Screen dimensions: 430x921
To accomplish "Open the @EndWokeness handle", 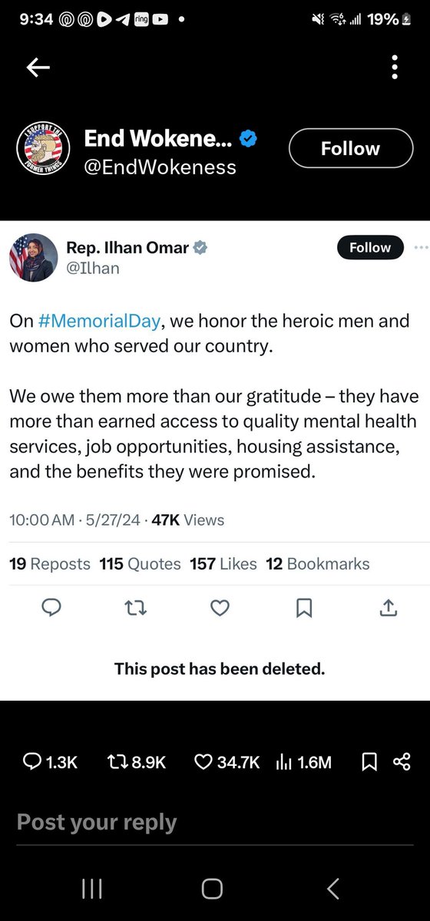I will tap(160, 167).
